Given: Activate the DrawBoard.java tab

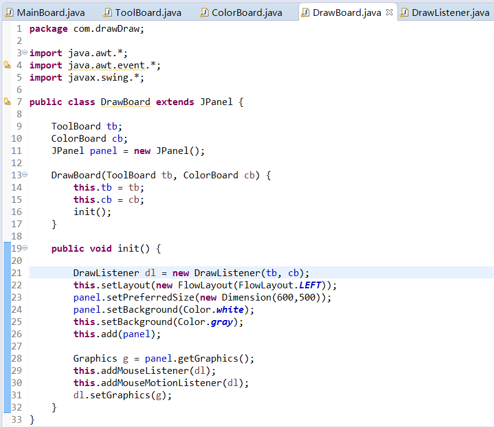Looking at the screenshot, I should pyautogui.click(x=347, y=13).
